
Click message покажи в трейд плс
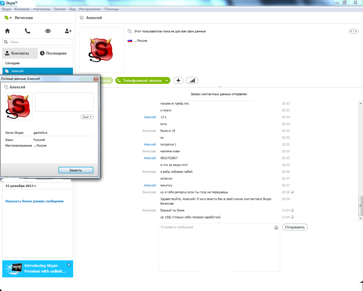pyautogui.click(x=175, y=103)
